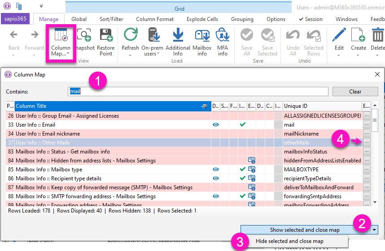The image size is (385, 251).
Task: Click the Save Selected icon
Action: click(267, 34)
